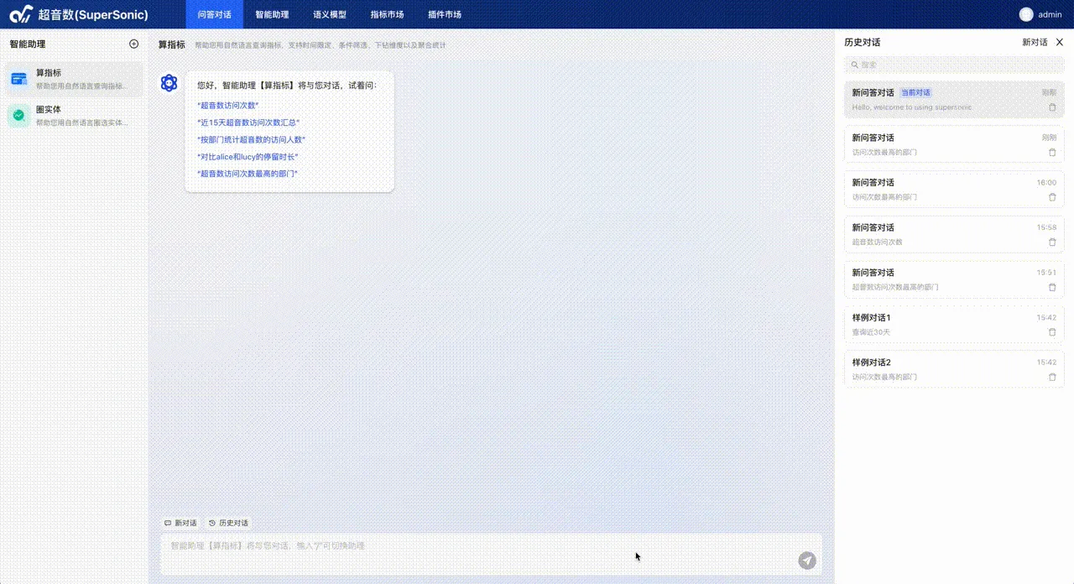Viewport: 1074px width, 584px height.
Task: Click "对比alice和lucy的停留时长" suggestion
Action: (248, 157)
